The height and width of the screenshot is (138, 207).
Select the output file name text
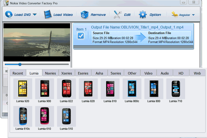(x=137, y=27)
